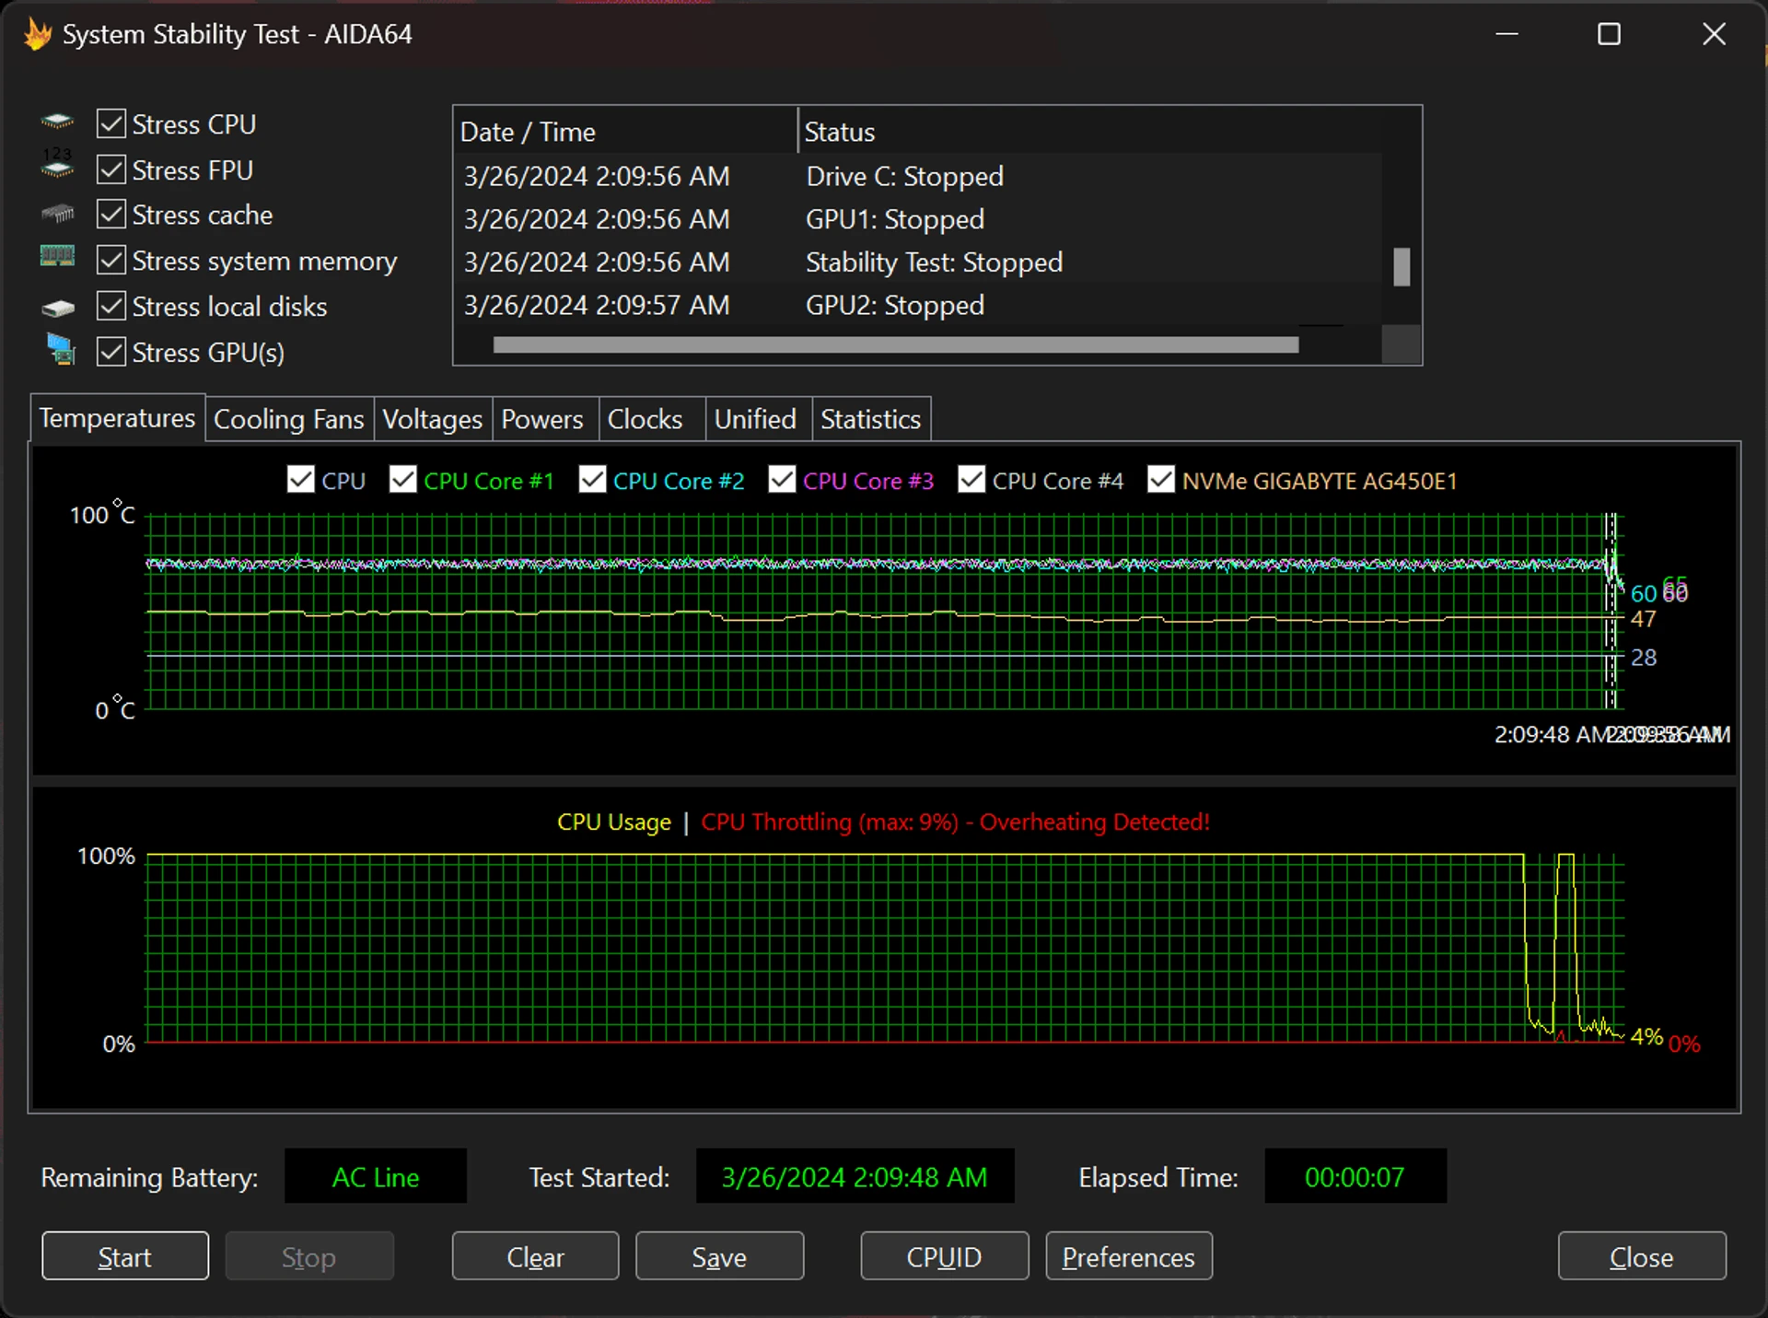
Task: Click the Elapsed Time value 00:00:07
Action: pyautogui.click(x=1355, y=1176)
